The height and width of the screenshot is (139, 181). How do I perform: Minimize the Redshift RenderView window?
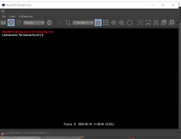[x=152, y=5]
